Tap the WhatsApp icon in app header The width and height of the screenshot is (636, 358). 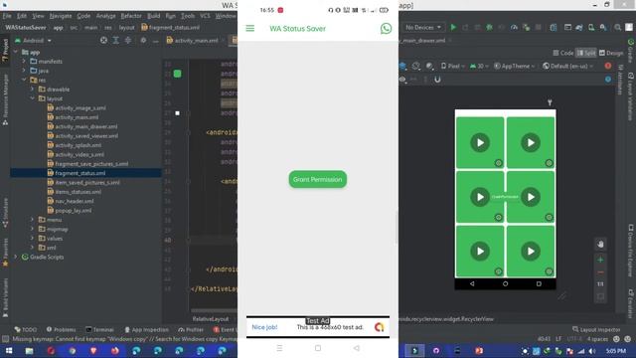point(386,29)
